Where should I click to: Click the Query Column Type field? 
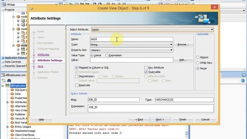tap(184, 100)
